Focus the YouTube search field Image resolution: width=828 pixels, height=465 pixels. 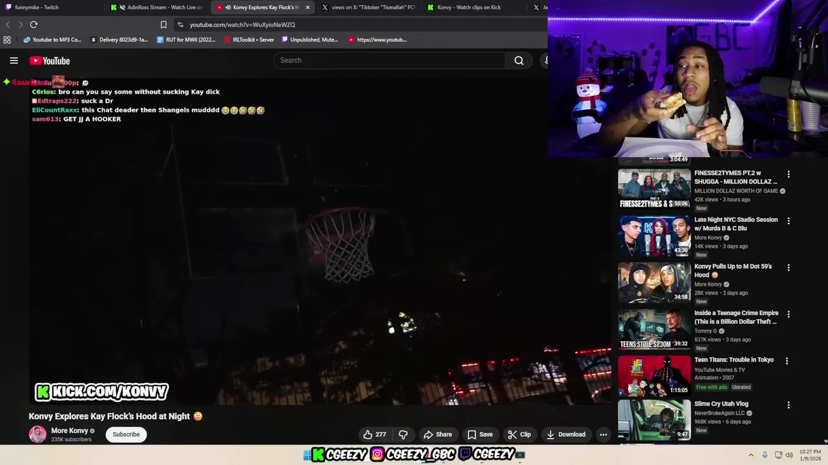(389, 60)
